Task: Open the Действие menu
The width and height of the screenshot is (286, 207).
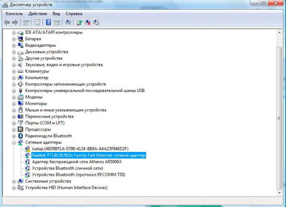Action: point(38,14)
